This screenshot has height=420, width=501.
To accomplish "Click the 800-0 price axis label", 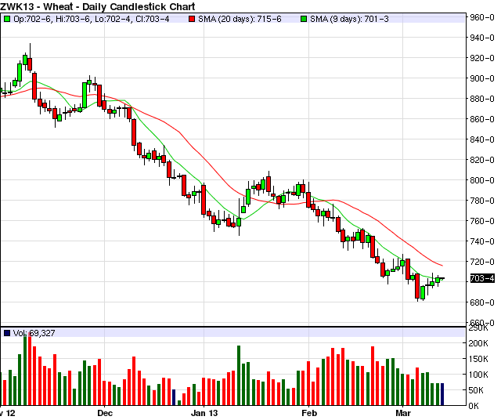I will [x=482, y=180].
